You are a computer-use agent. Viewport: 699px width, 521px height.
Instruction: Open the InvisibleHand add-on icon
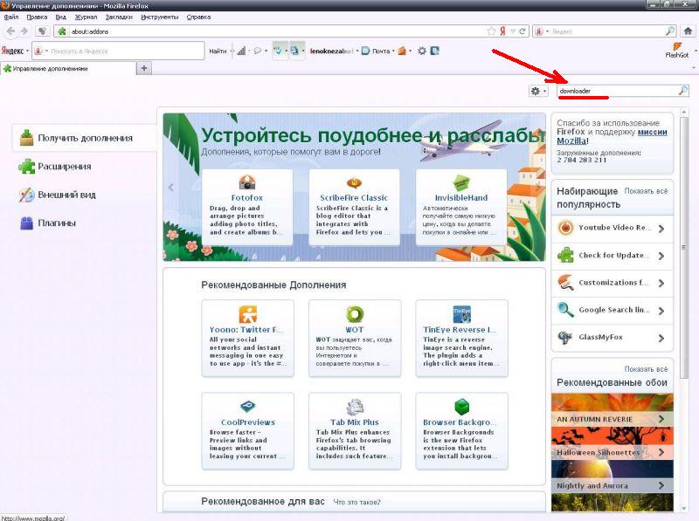coord(461,182)
